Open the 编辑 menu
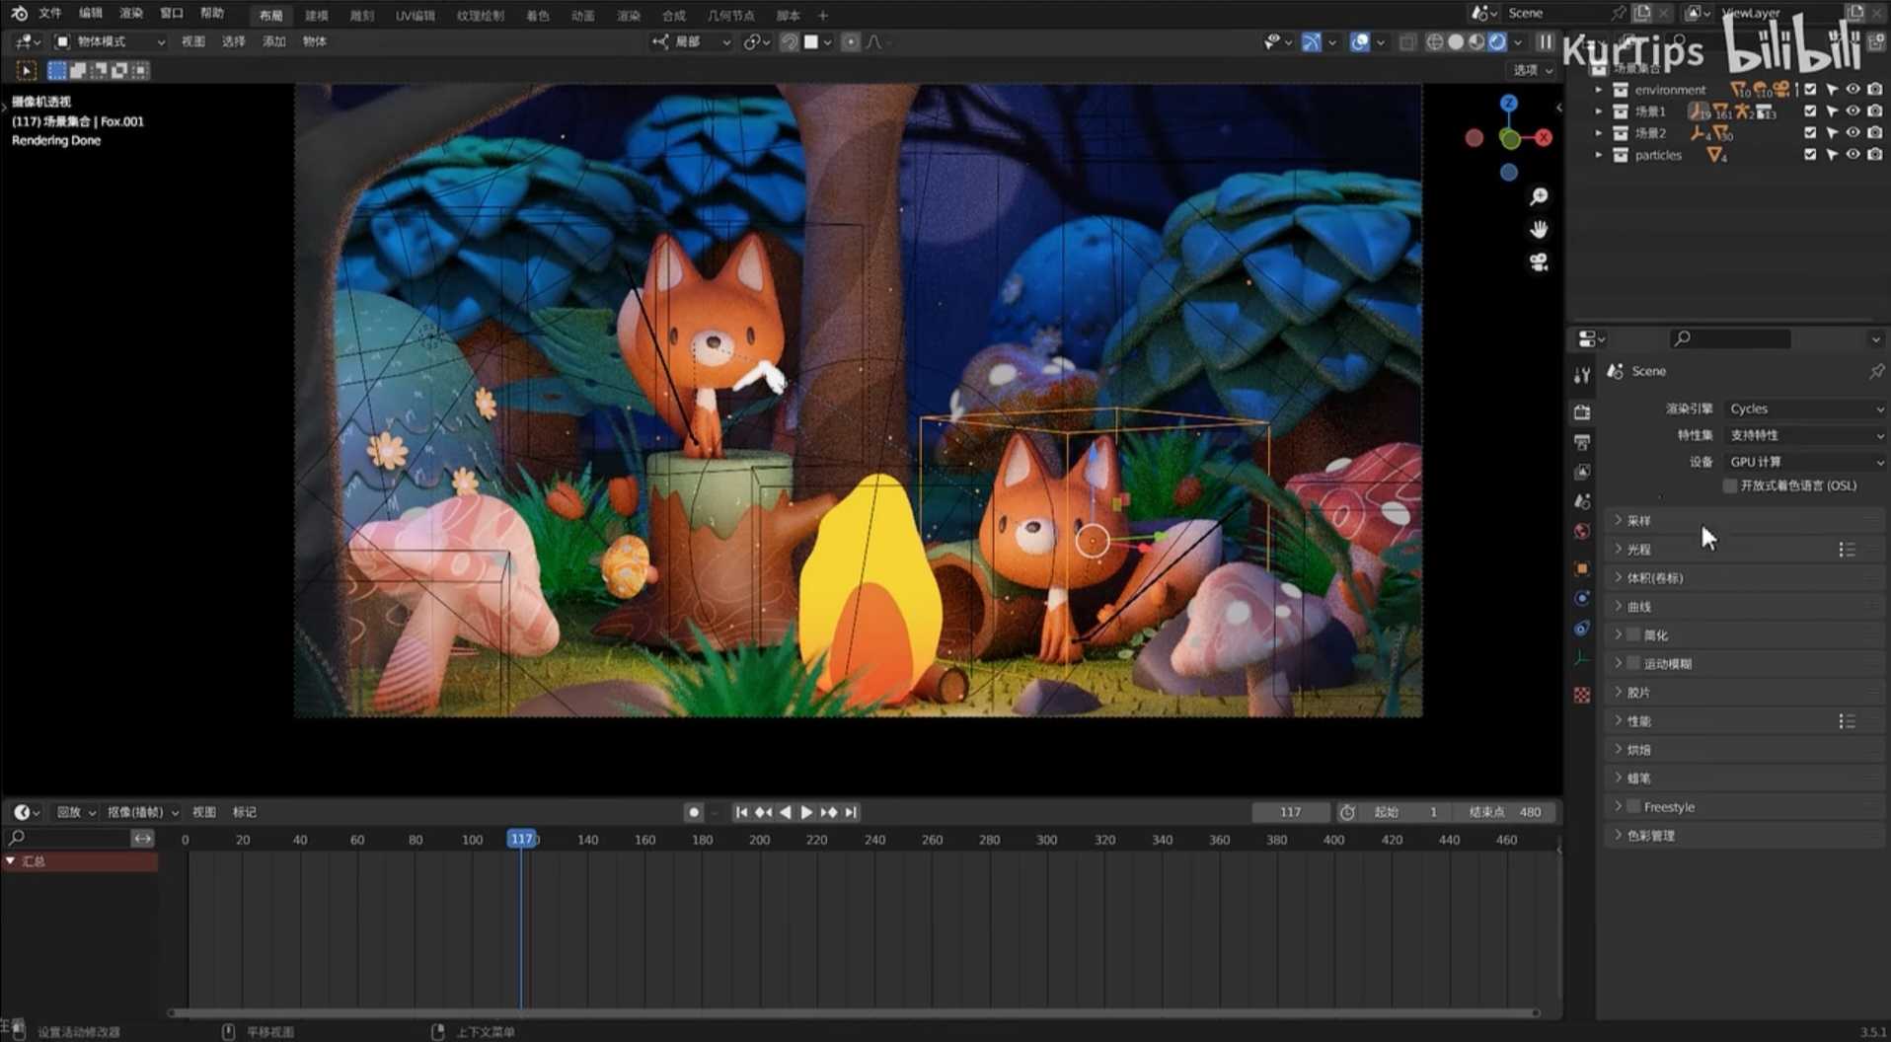 tap(91, 13)
